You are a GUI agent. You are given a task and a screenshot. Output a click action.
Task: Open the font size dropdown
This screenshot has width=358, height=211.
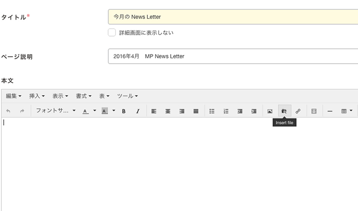coord(55,111)
